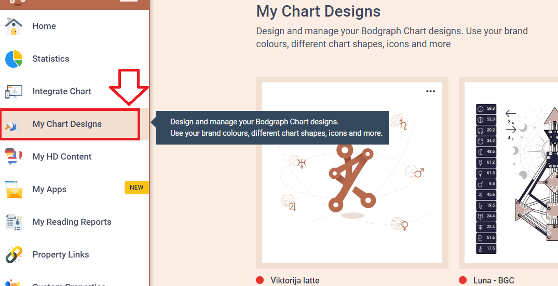Screen dimensions: 558x286
Task: Go to Home in the sidebar
Action: click(44, 26)
